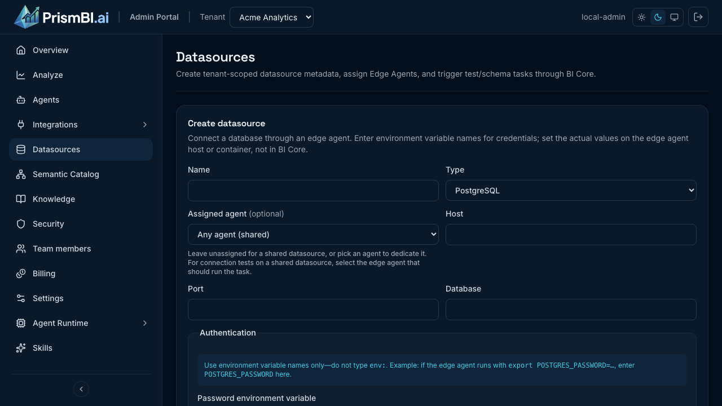This screenshot has height=406, width=722.
Task: Go to Team members page
Action: point(81,249)
